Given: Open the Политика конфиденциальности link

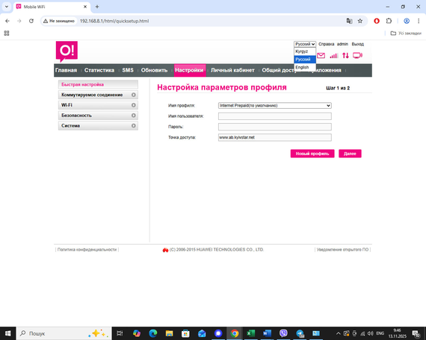Looking at the screenshot, I should click(87, 250).
